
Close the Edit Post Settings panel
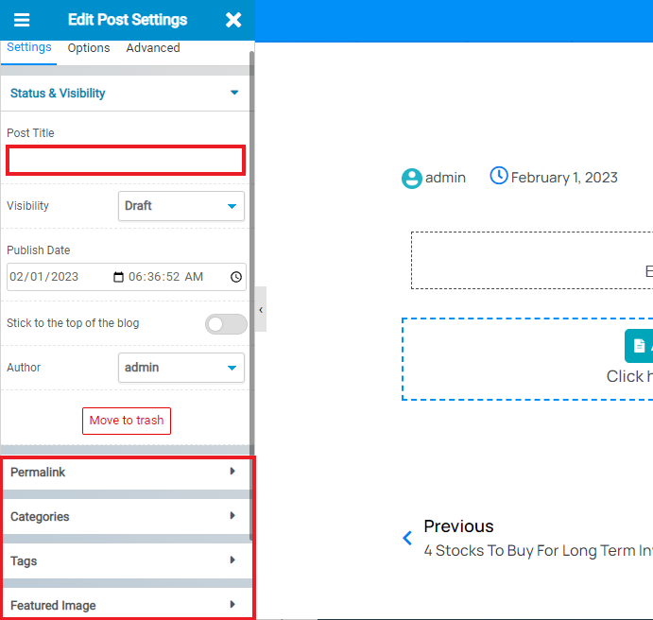click(x=233, y=20)
